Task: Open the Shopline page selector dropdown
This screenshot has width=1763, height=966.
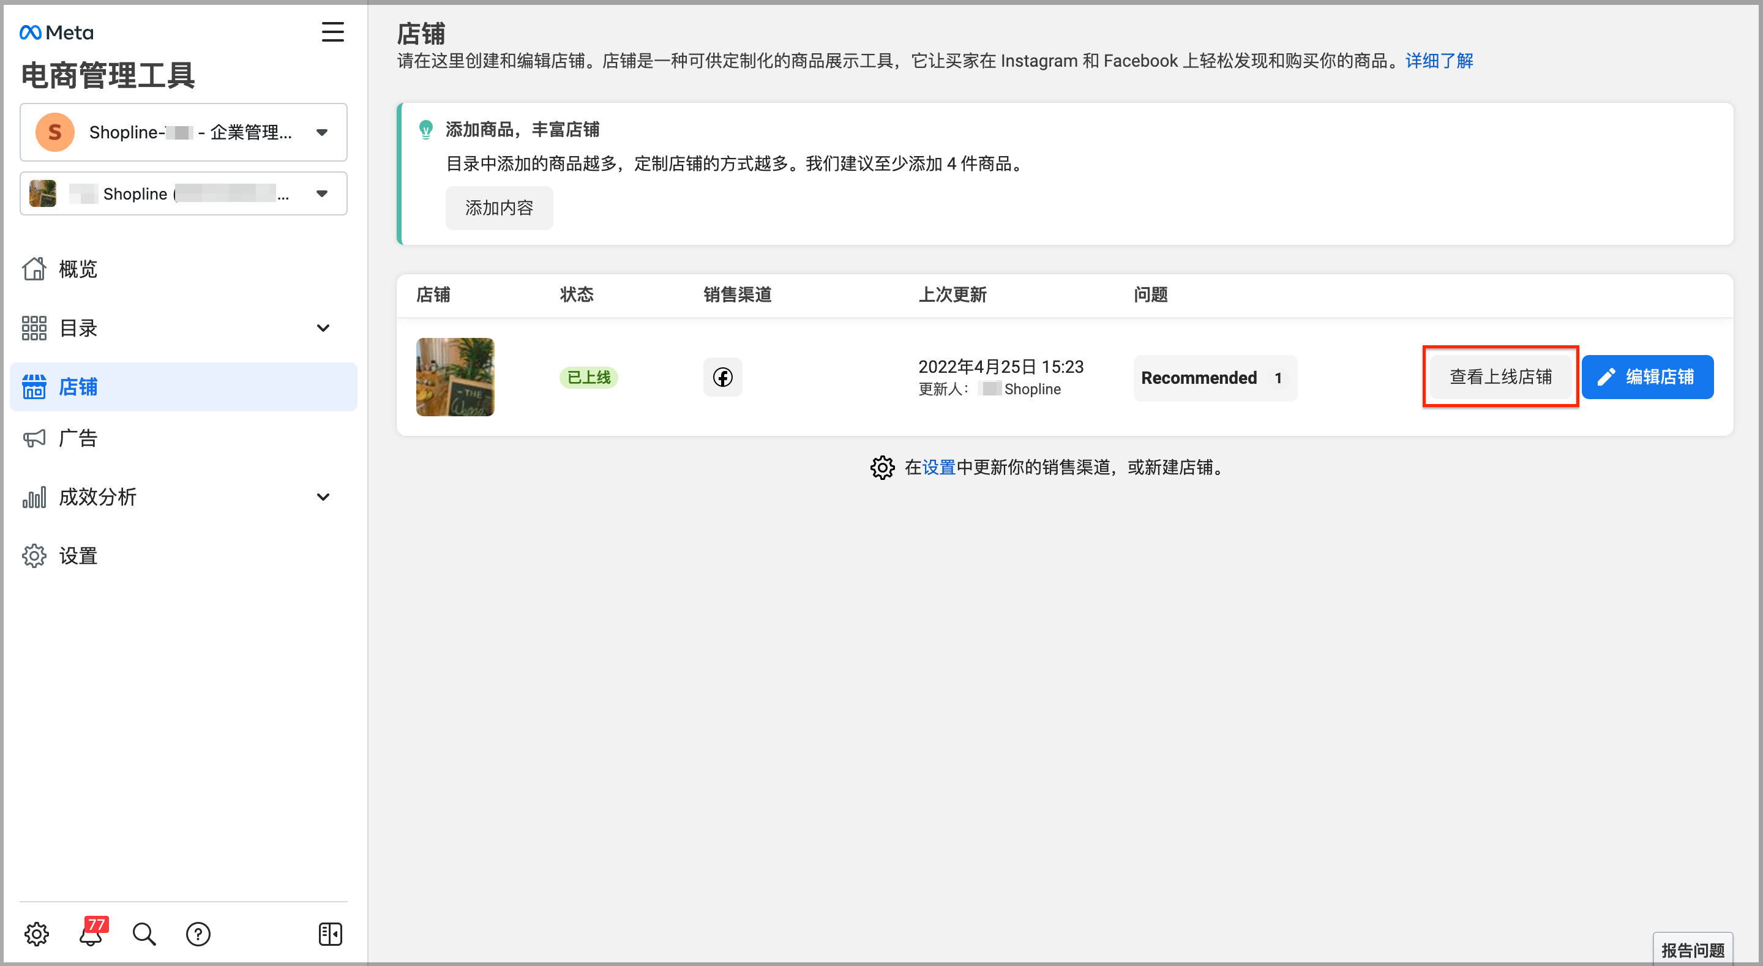Action: (184, 193)
